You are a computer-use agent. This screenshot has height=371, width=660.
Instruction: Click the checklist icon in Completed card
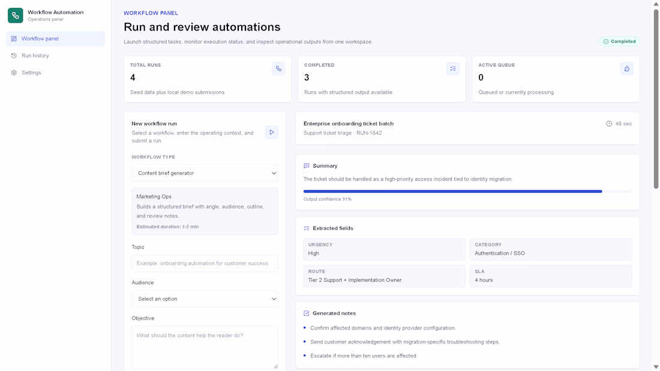point(453,69)
